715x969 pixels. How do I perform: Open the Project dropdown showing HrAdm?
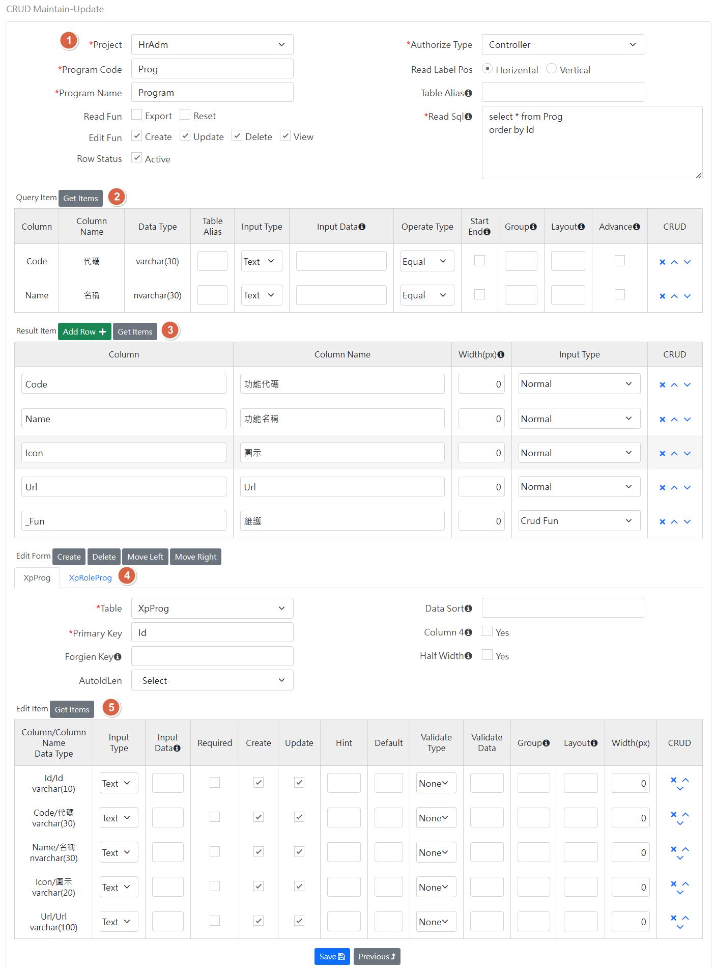(212, 45)
